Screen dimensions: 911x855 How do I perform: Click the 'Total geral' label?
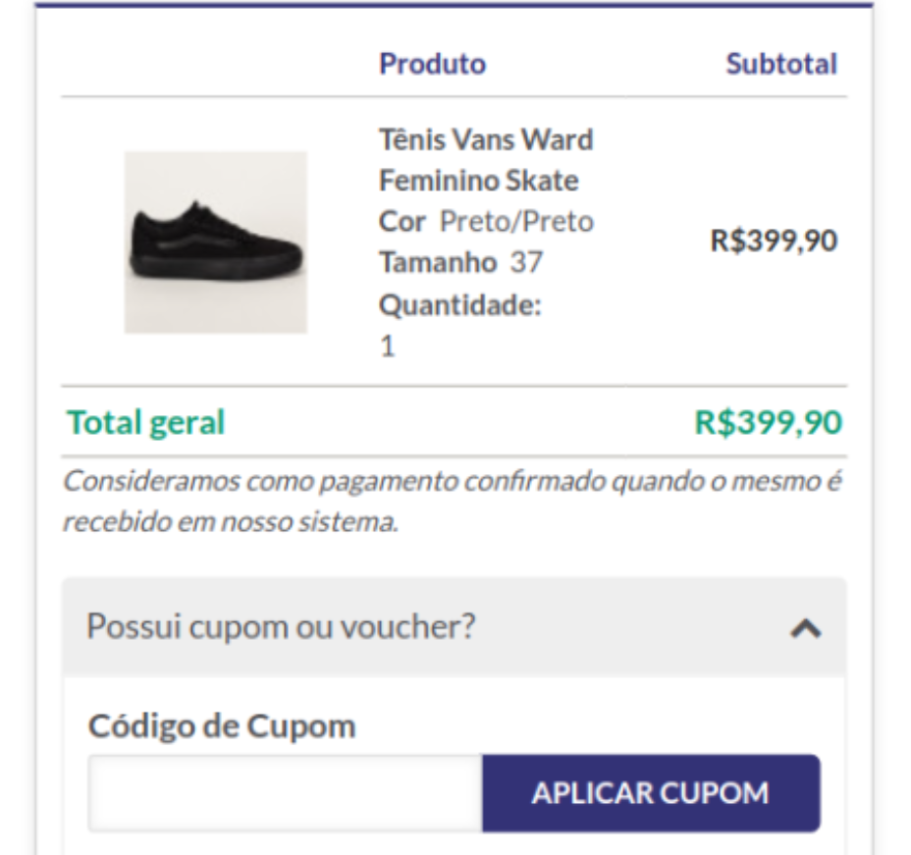pos(146,422)
